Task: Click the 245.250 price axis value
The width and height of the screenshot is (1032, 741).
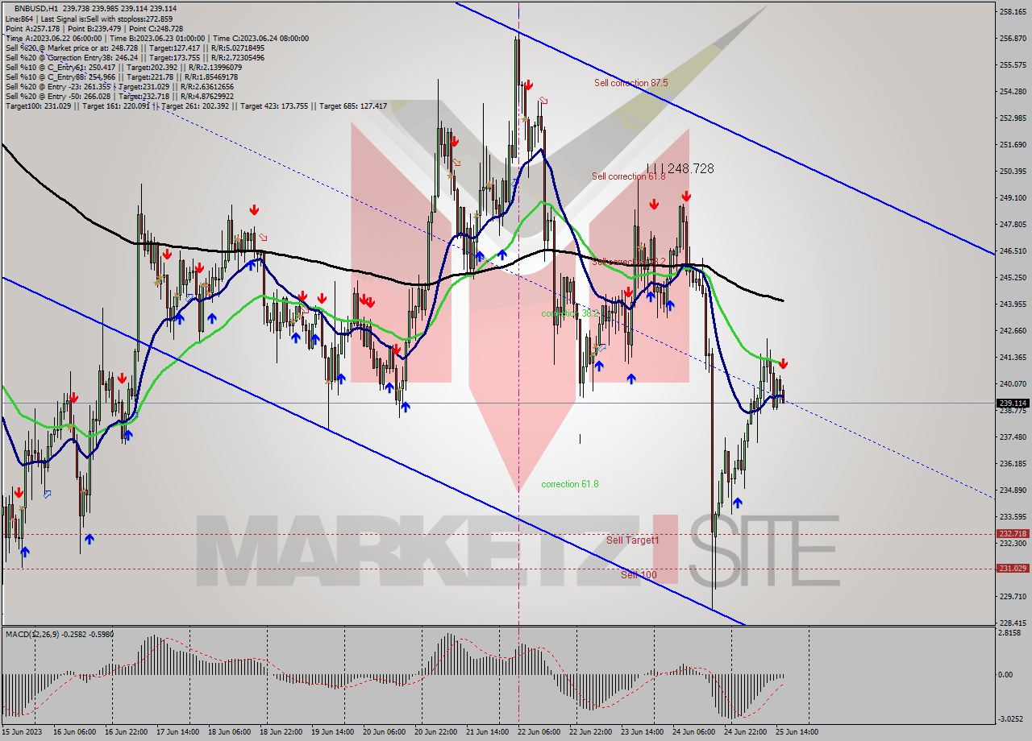Action: pos(1013,277)
